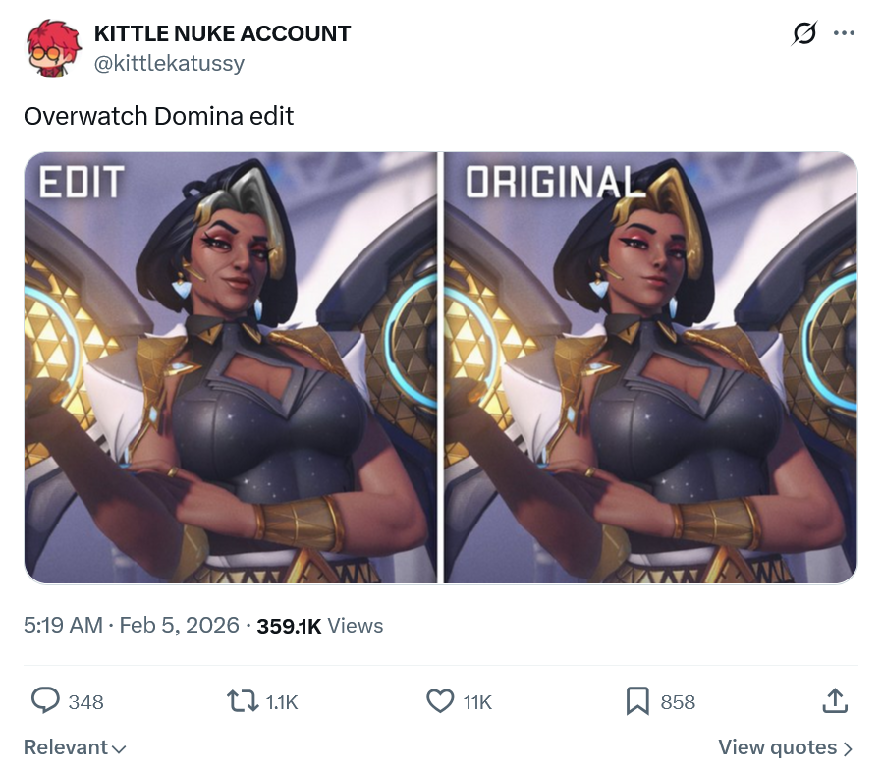Open KITTLE NUKE ACCOUNT profile name
The height and width of the screenshot is (772, 882).
coord(223,33)
